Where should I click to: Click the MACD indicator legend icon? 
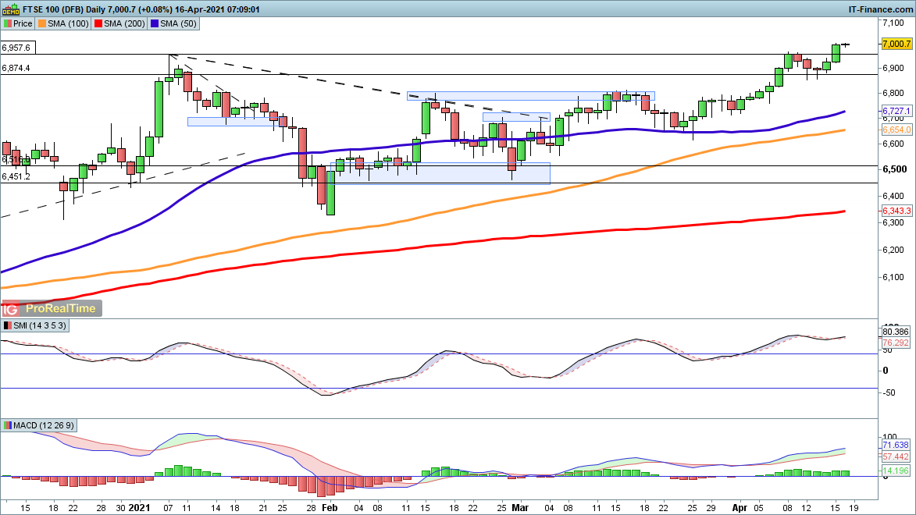(x=8, y=425)
